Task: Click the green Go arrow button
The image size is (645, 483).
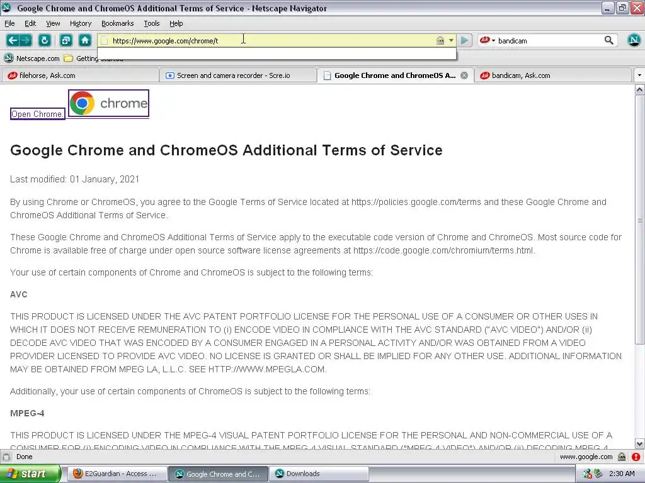Action: (464, 40)
